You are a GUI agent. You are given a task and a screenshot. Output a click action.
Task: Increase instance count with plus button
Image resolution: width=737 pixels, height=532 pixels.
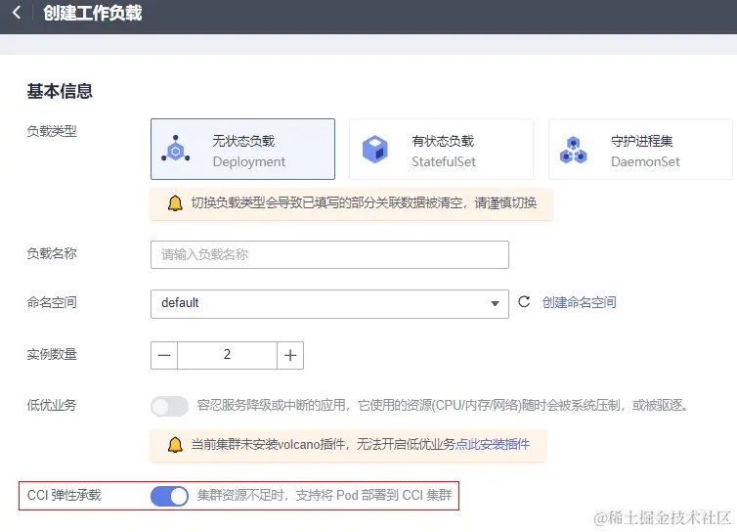click(290, 355)
